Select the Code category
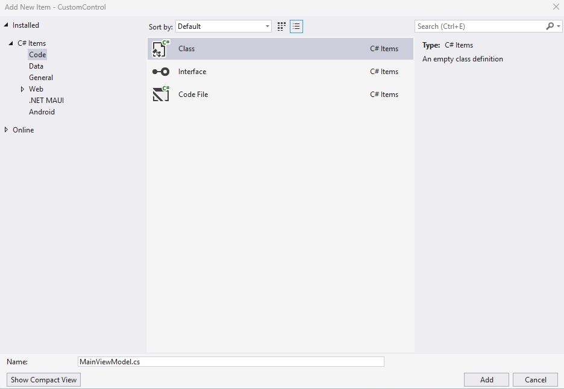 point(37,54)
